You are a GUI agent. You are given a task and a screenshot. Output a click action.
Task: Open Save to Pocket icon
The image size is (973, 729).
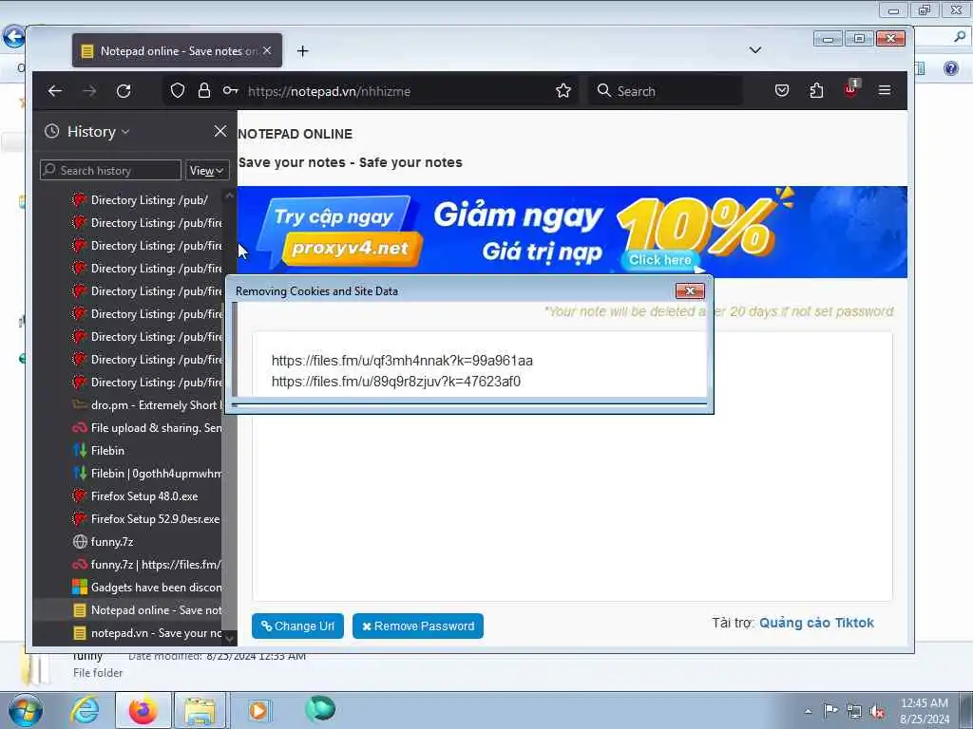pyautogui.click(x=782, y=91)
